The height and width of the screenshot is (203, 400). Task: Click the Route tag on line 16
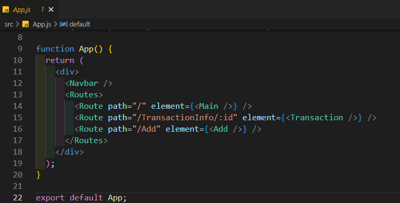(x=91, y=129)
